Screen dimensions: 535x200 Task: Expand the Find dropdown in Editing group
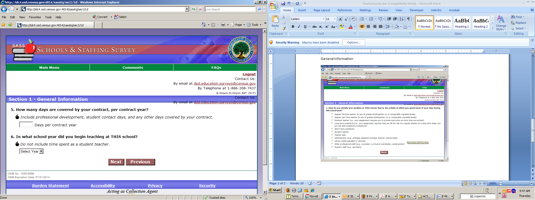524,17
